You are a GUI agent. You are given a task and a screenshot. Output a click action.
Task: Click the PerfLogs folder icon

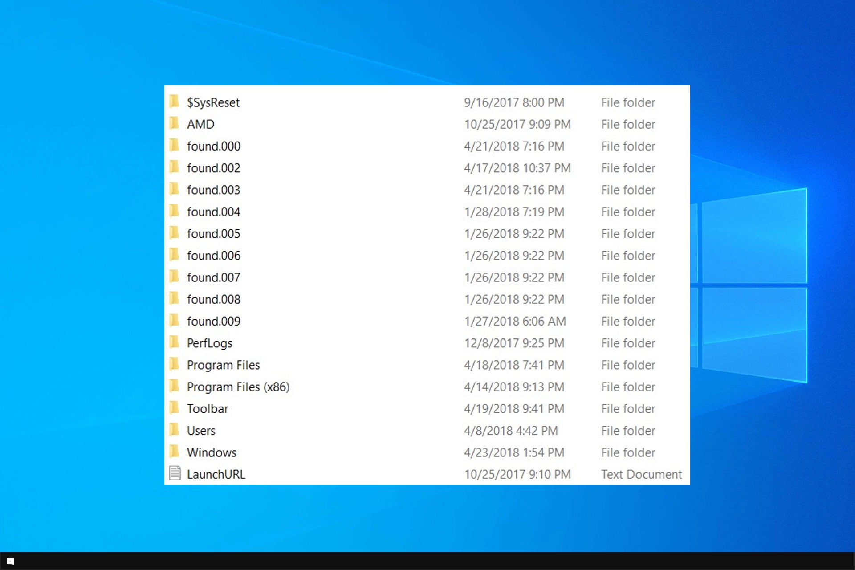pyautogui.click(x=175, y=342)
